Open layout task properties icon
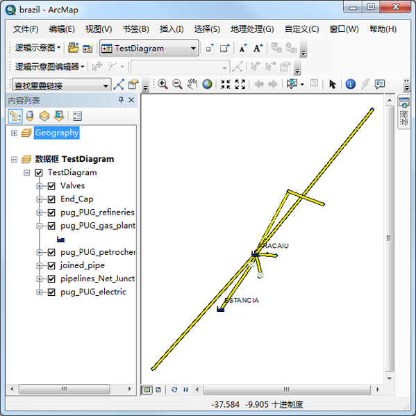416x416 pixels. [x=133, y=85]
